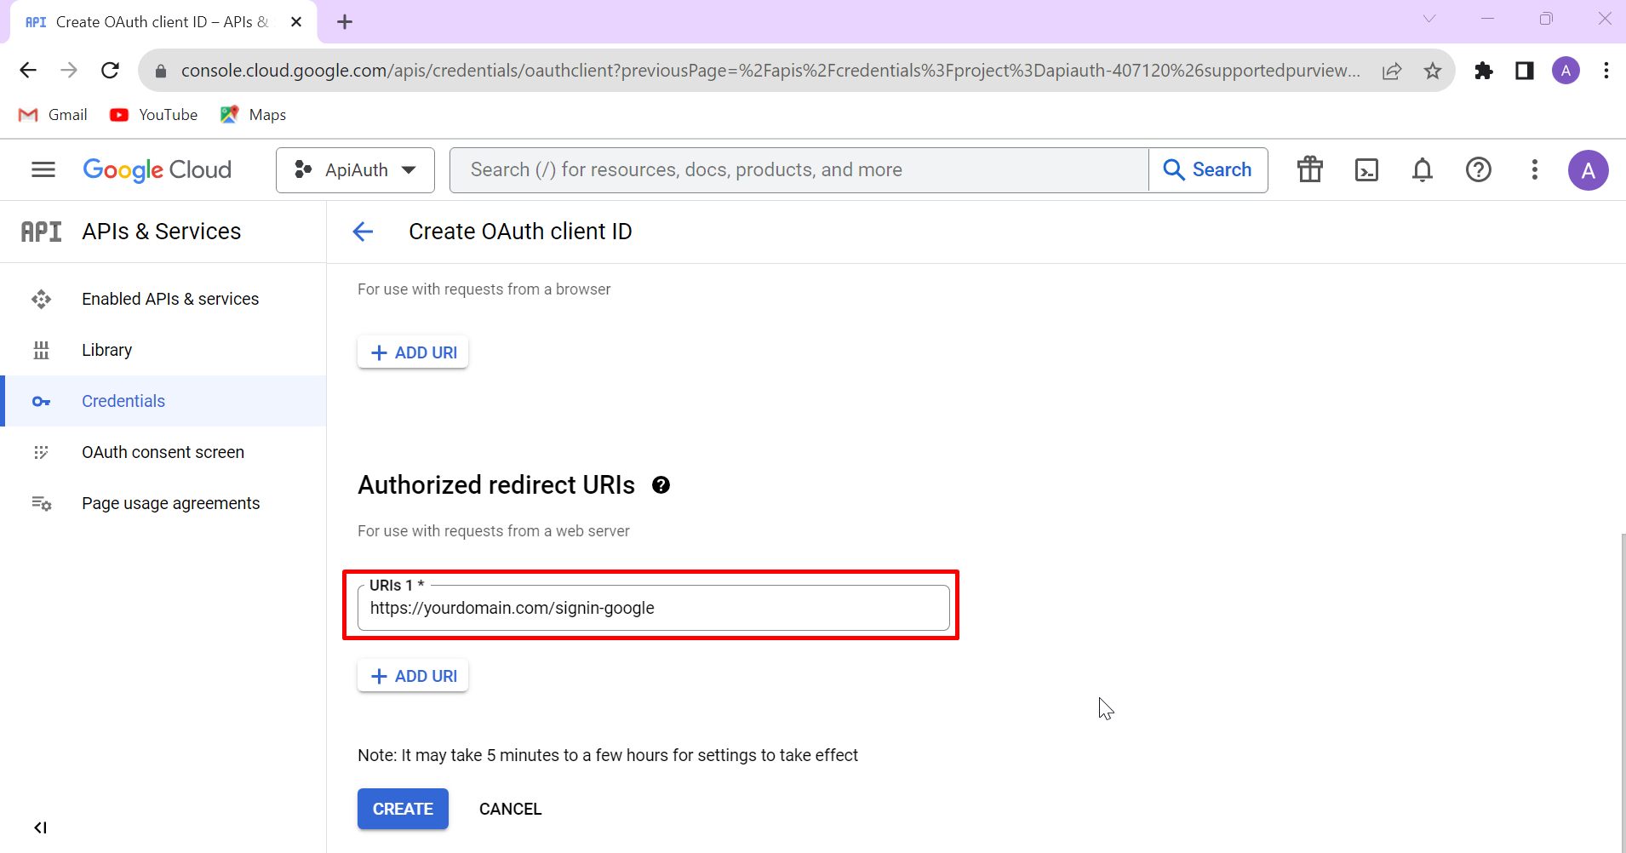This screenshot has height=853, width=1626.
Task: Open the Google Cloud help menu
Action: pos(1480,169)
